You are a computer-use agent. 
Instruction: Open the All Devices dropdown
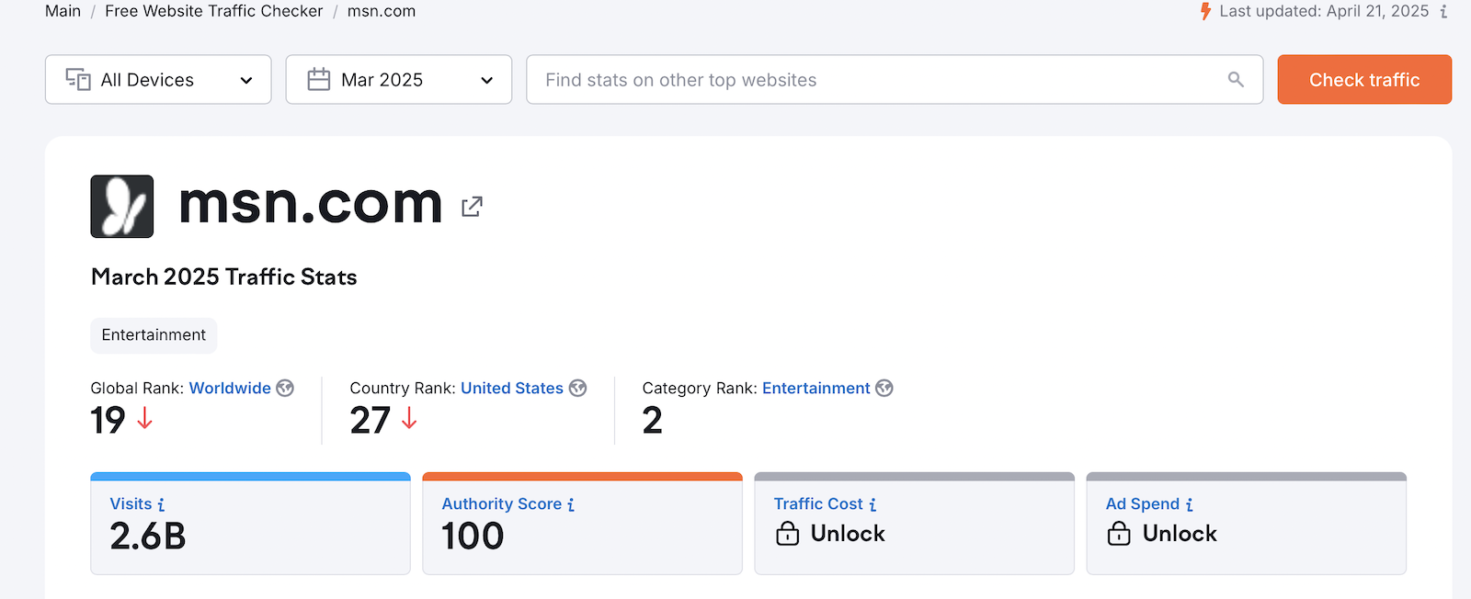pyautogui.click(x=158, y=80)
